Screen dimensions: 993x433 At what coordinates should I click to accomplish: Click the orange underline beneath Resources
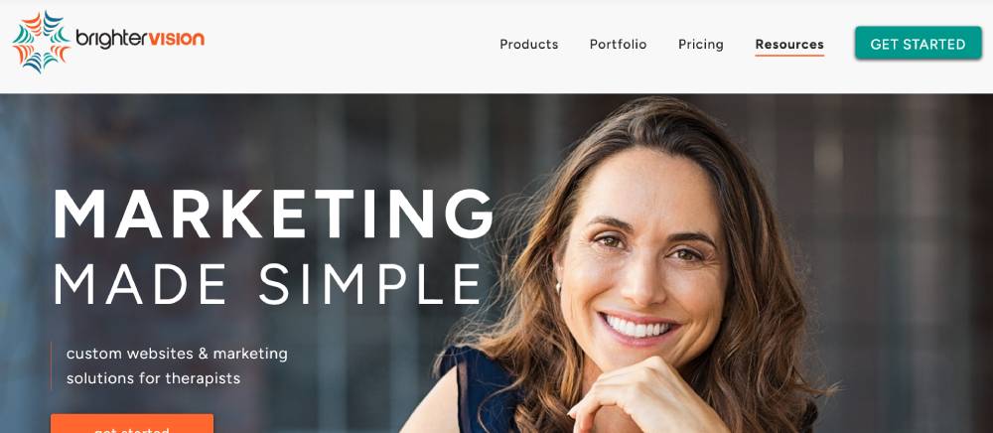789,56
